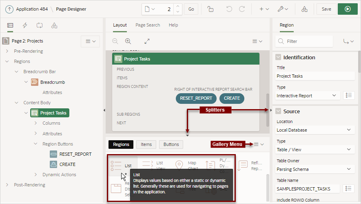Click the Save button
The image size is (361, 204).
pos(326,9)
